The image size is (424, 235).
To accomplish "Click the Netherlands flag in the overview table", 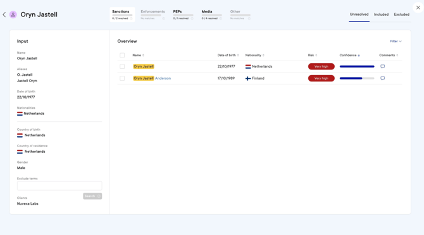I will [x=248, y=66].
